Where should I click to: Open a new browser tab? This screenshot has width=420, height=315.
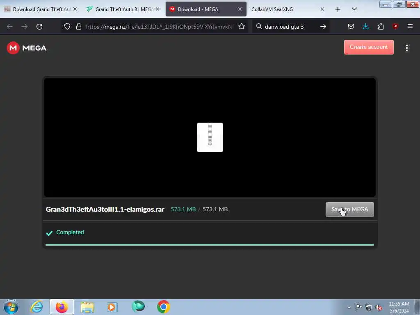(338, 9)
